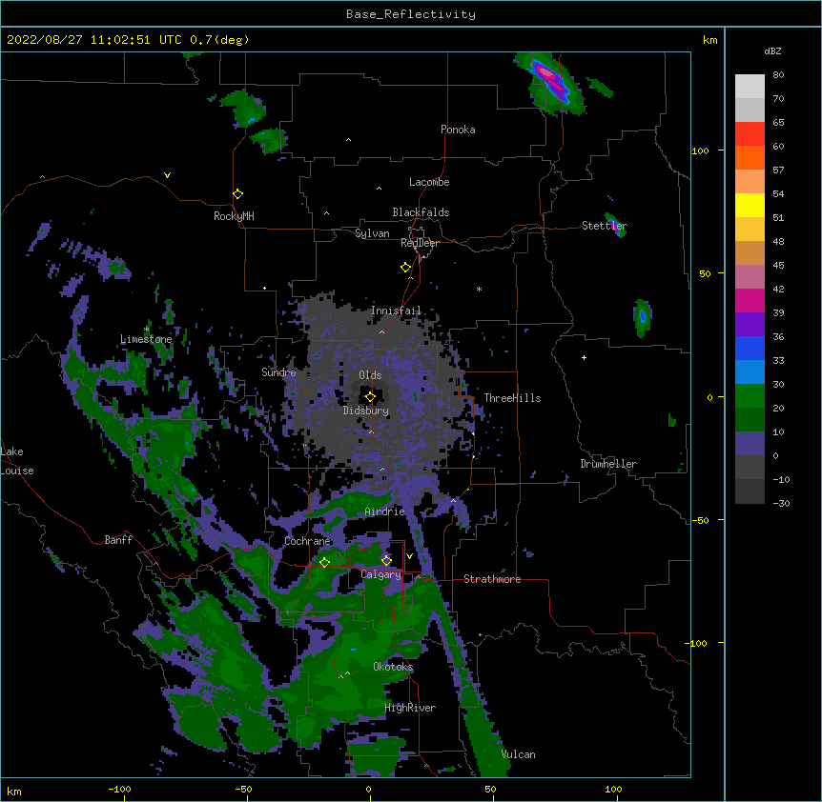The height and width of the screenshot is (802, 822).
Task: Click the Didsbury city label
Action: (x=366, y=411)
